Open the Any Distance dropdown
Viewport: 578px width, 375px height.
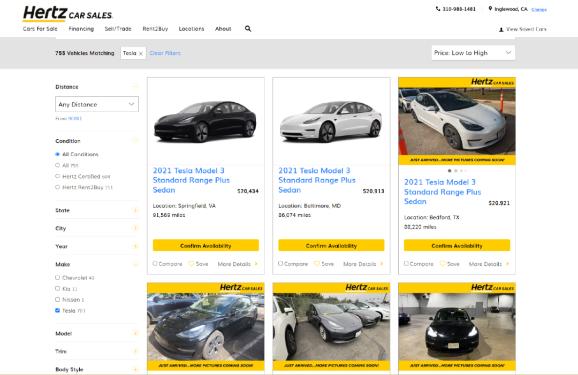97,104
